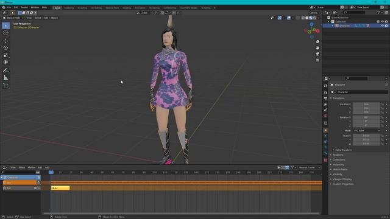This screenshot has height=219, width=390.
Task: Select the Cursor tool
Action: pyautogui.click(x=5, y=33)
